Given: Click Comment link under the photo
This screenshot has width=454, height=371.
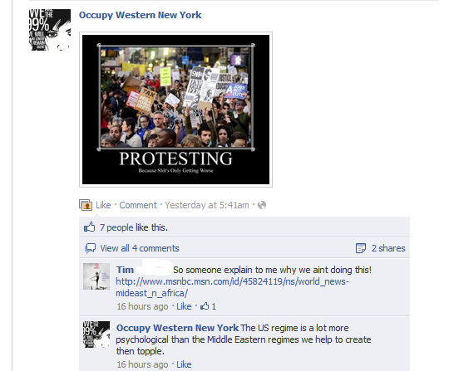Looking at the screenshot, I should (x=138, y=205).
